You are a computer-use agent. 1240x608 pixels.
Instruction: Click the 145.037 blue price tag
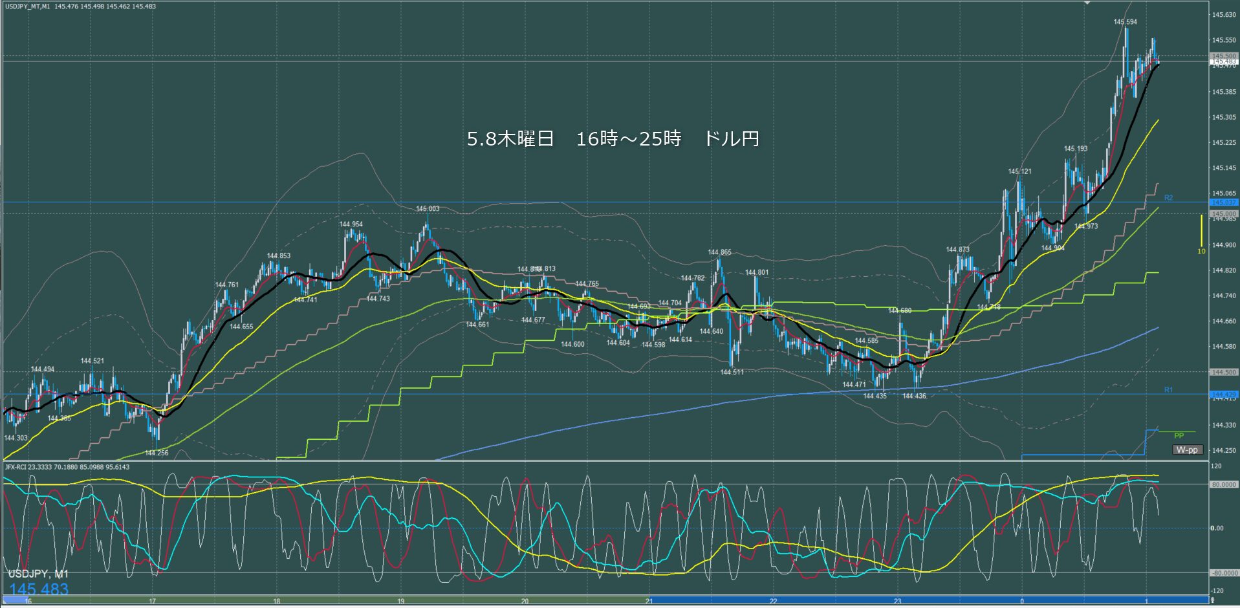point(1224,202)
